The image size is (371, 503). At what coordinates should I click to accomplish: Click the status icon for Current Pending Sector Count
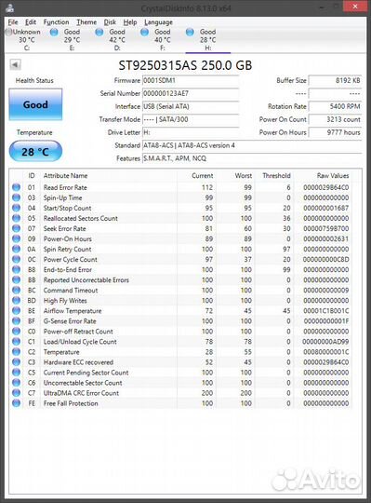tap(16, 373)
